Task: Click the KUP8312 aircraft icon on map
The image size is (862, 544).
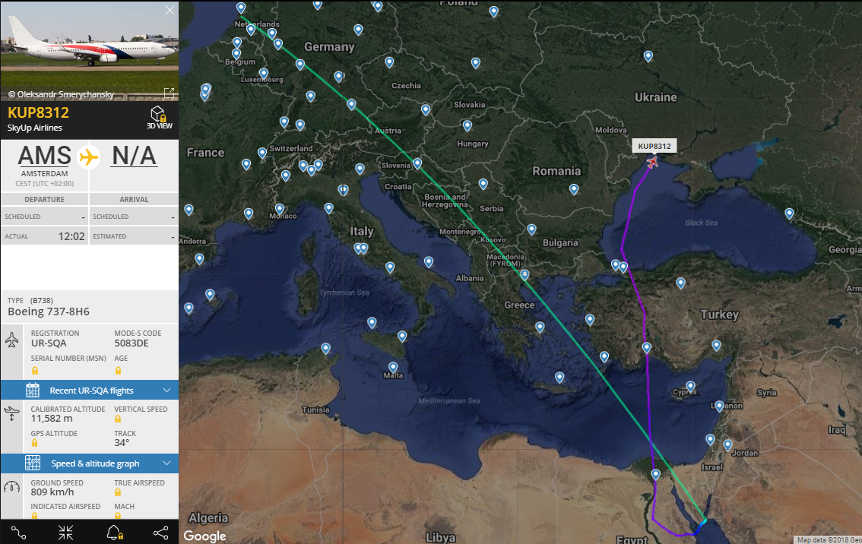Action: pyautogui.click(x=652, y=162)
